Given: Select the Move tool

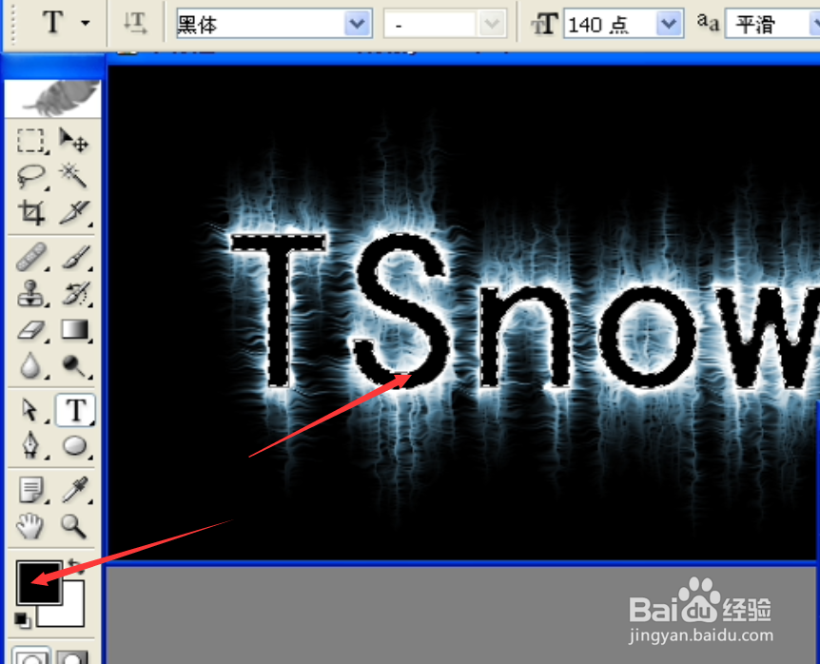Looking at the screenshot, I should click(74, 141).
